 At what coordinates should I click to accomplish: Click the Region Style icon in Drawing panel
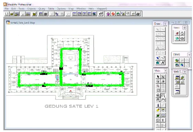click(158, 63)
